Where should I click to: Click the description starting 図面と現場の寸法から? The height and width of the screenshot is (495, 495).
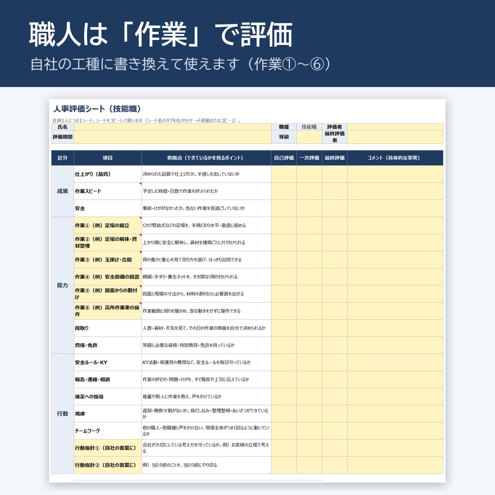tap(206, 294)
